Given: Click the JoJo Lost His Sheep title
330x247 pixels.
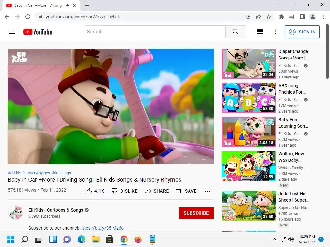Looking at the screenshot, I should [x=294, y=197].
